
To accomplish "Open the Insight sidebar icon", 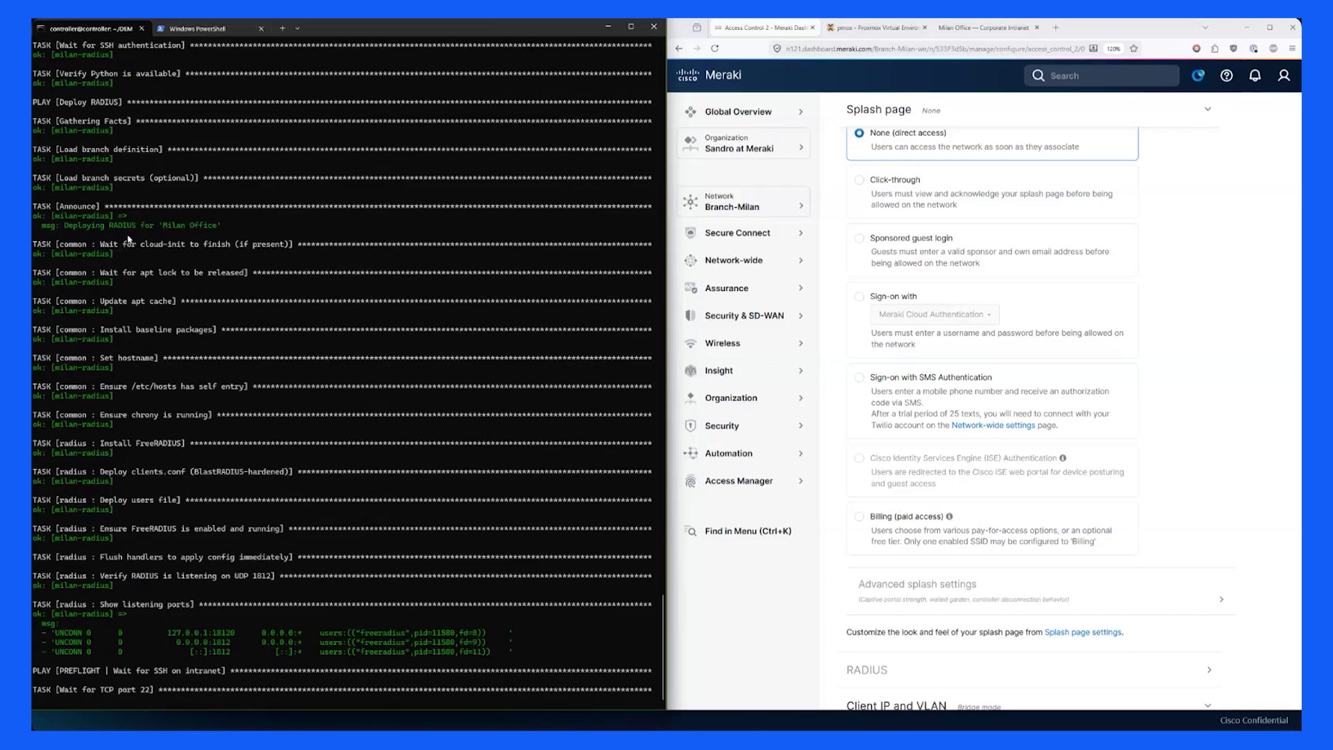I will [690, 371].
